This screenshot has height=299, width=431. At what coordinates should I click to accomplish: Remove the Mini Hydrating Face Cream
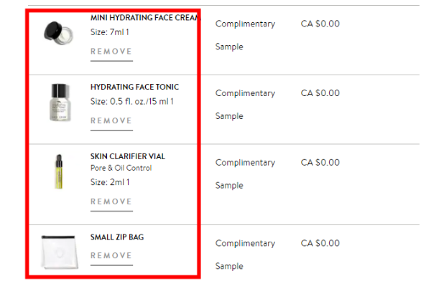coord(111,52)
